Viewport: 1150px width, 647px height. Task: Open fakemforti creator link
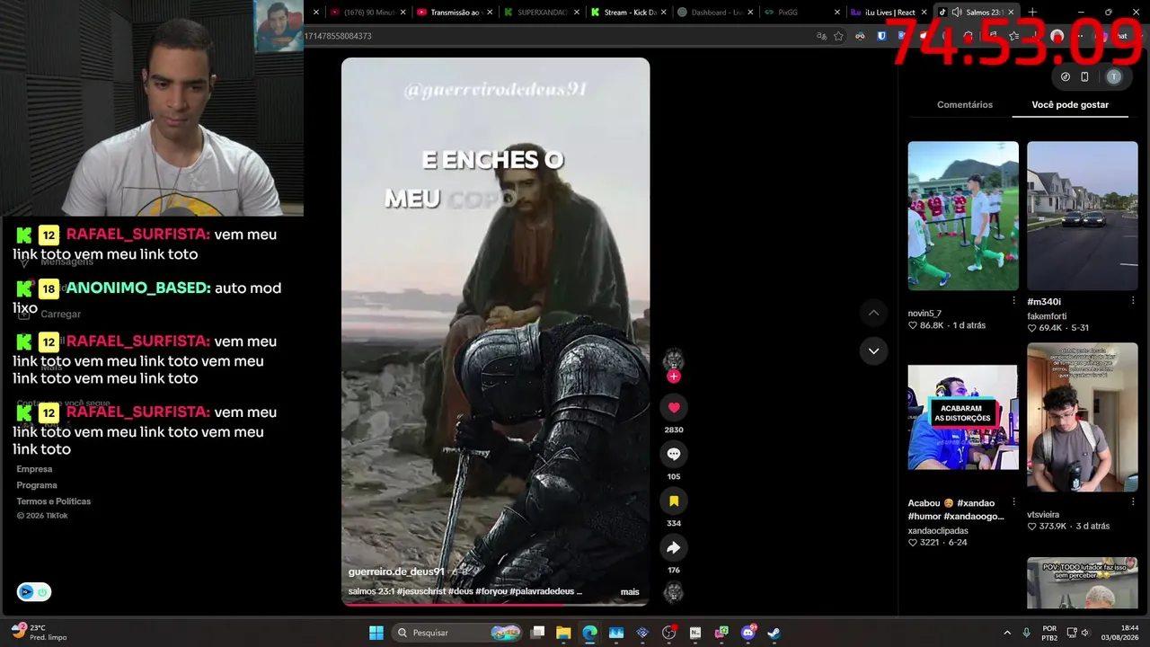[x=1048, y=316]
